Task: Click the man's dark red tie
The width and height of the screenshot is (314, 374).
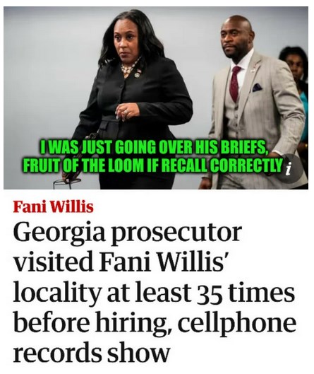Action: click(235, 83)
